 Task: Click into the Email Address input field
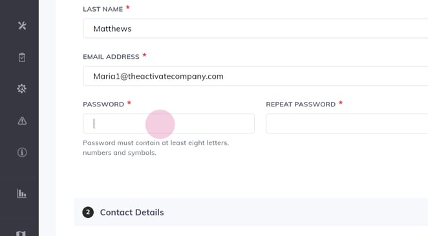[255, 76]
